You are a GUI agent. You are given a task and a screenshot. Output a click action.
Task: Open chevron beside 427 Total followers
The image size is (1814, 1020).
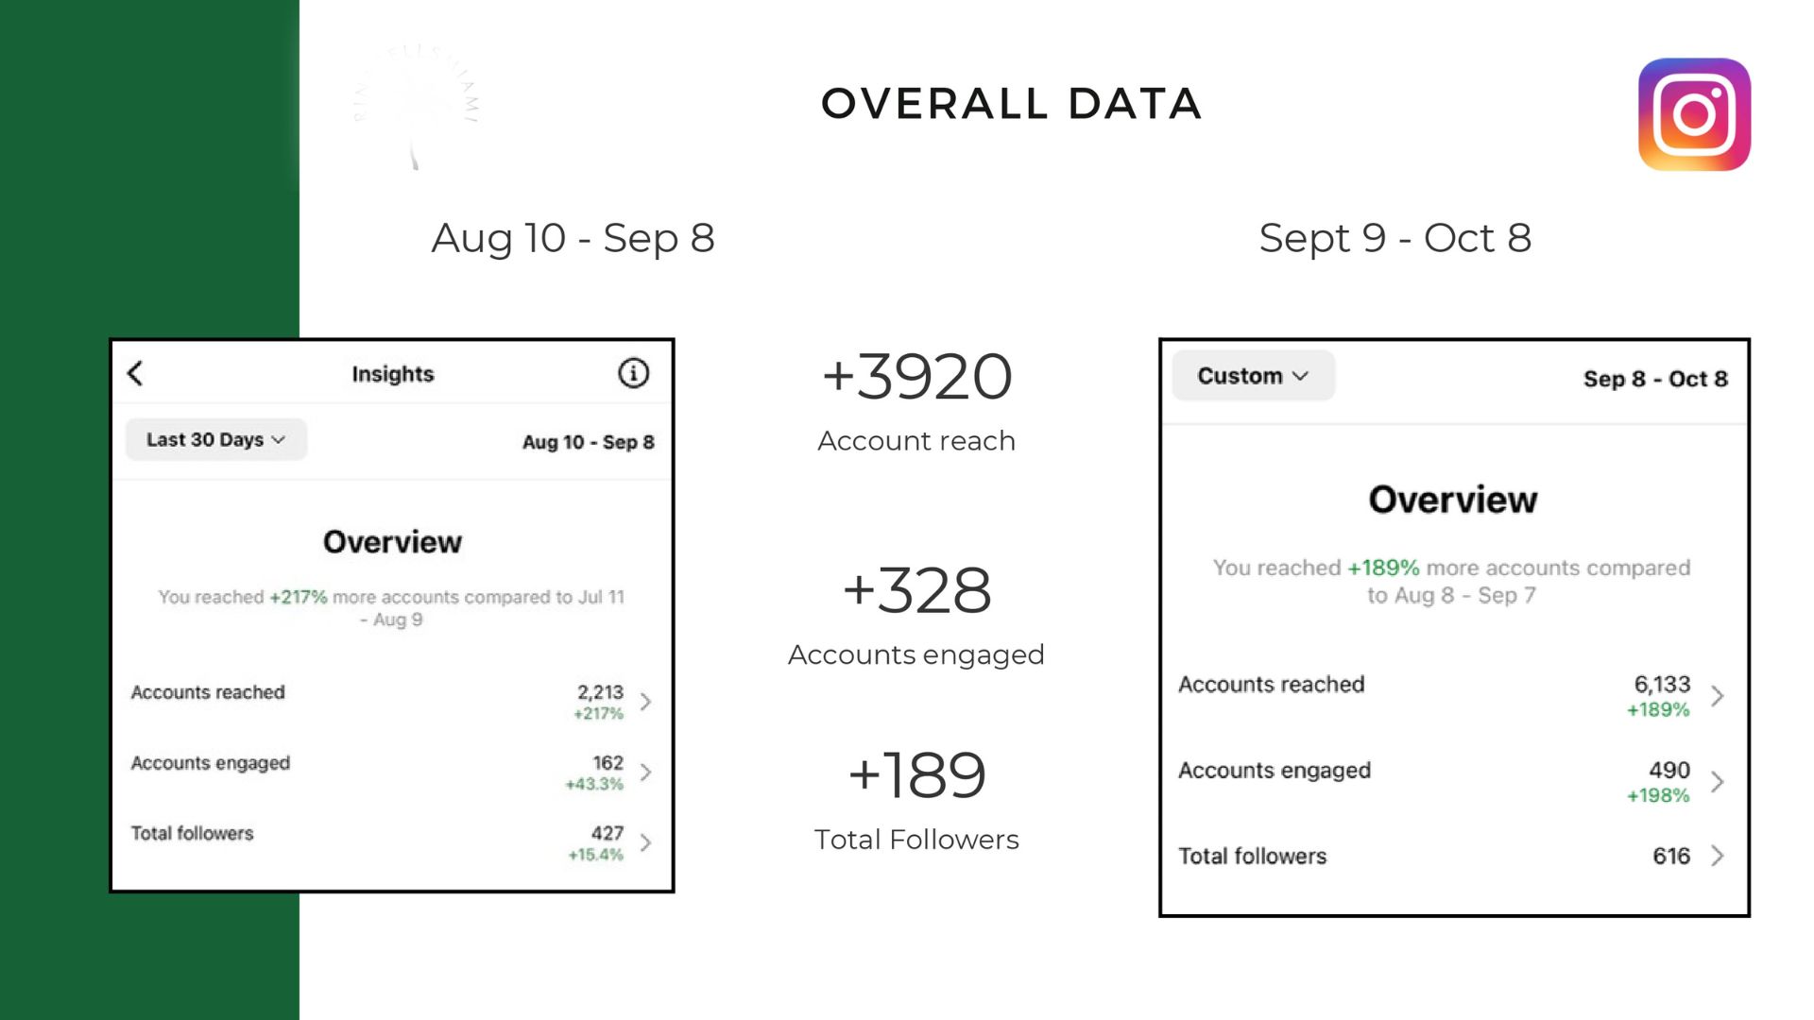pos(645,842)
